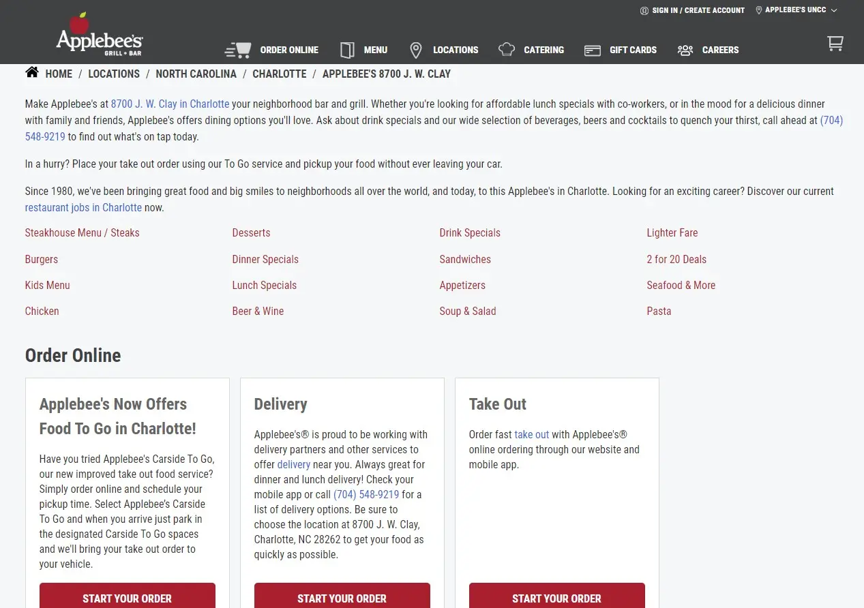Open the Sandwiches menu link

click(x=465, y=260)
